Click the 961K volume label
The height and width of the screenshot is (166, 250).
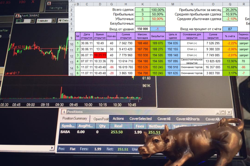point(146,86)
